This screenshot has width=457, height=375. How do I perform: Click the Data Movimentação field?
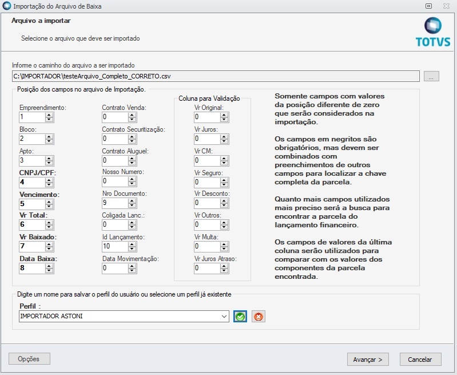pyautogui.click(x=115, y=268)
